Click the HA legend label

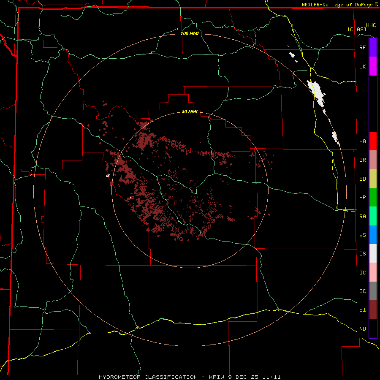pos(362,141)
